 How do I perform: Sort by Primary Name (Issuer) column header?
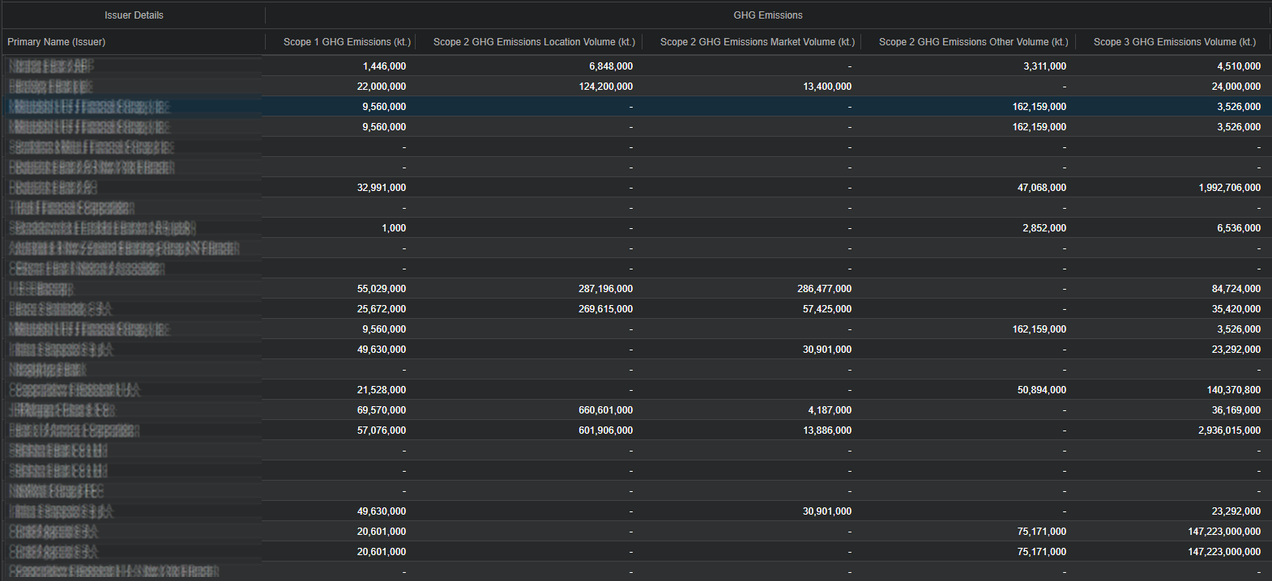(x=57, y=42)
